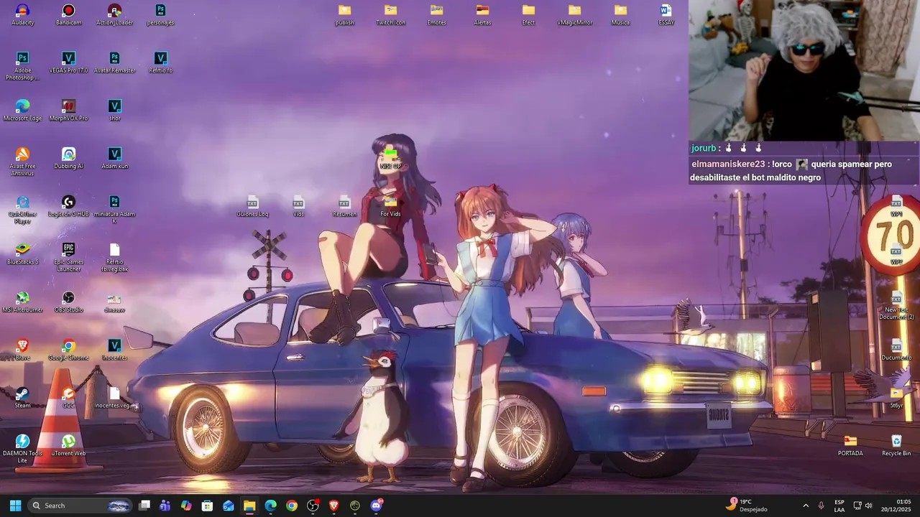Open the Resumen text file
Screen dimensions: 920x517
[344, 206]
